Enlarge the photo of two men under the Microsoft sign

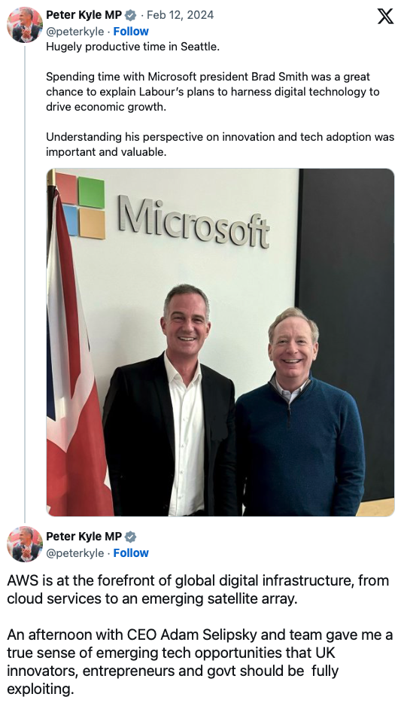point(220,342)
